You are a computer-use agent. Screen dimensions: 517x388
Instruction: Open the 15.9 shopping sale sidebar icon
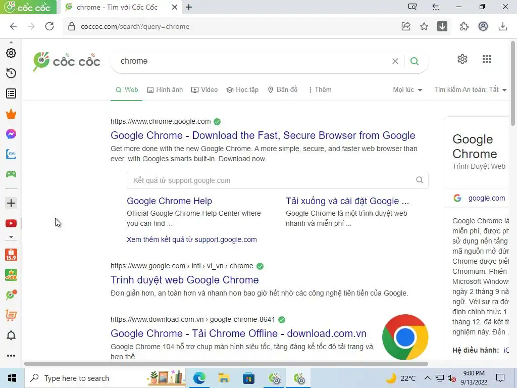click(11, 255)
